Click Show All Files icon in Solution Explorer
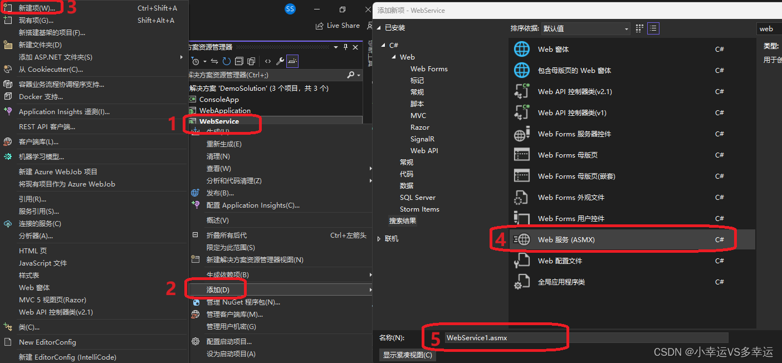The height and width of the screenshot is (363, 782). click(251, 61)
